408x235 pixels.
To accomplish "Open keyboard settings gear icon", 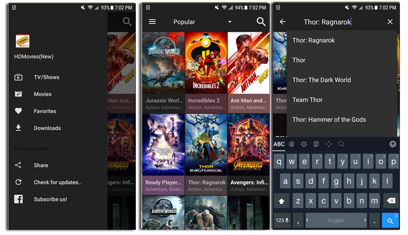I will point(304,144).
